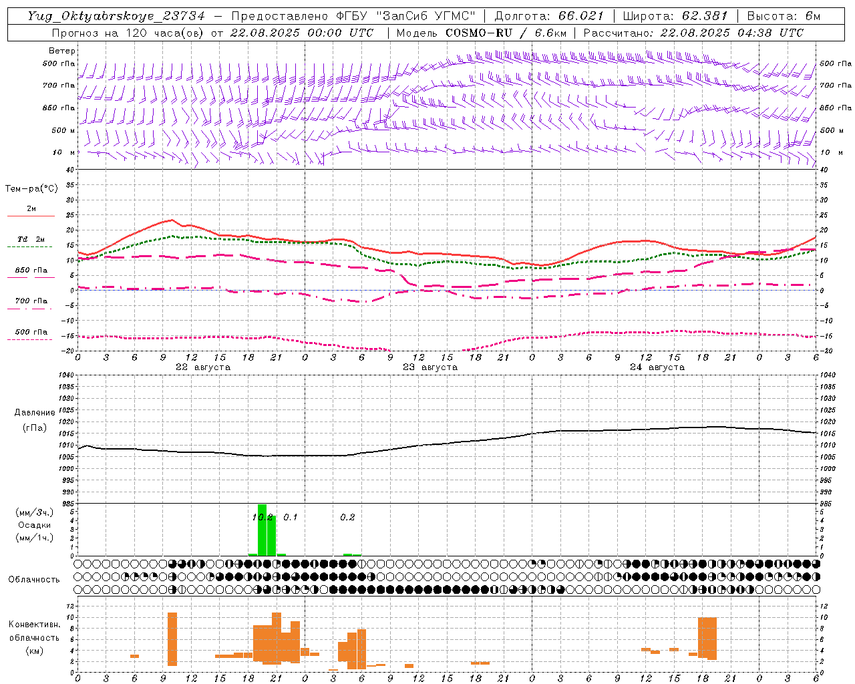Click the Рассчитано: 22.08.2025 04:38 UTC timestamp

click(693, 33)
